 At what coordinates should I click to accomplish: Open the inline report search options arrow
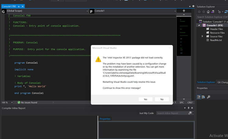point(193,113)
